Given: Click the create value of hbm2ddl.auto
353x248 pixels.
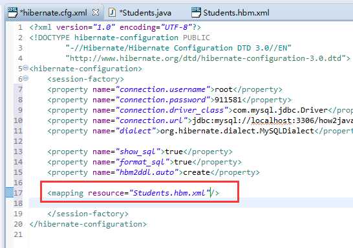Looking at the screenshot, I should click(x=197, y=172).
